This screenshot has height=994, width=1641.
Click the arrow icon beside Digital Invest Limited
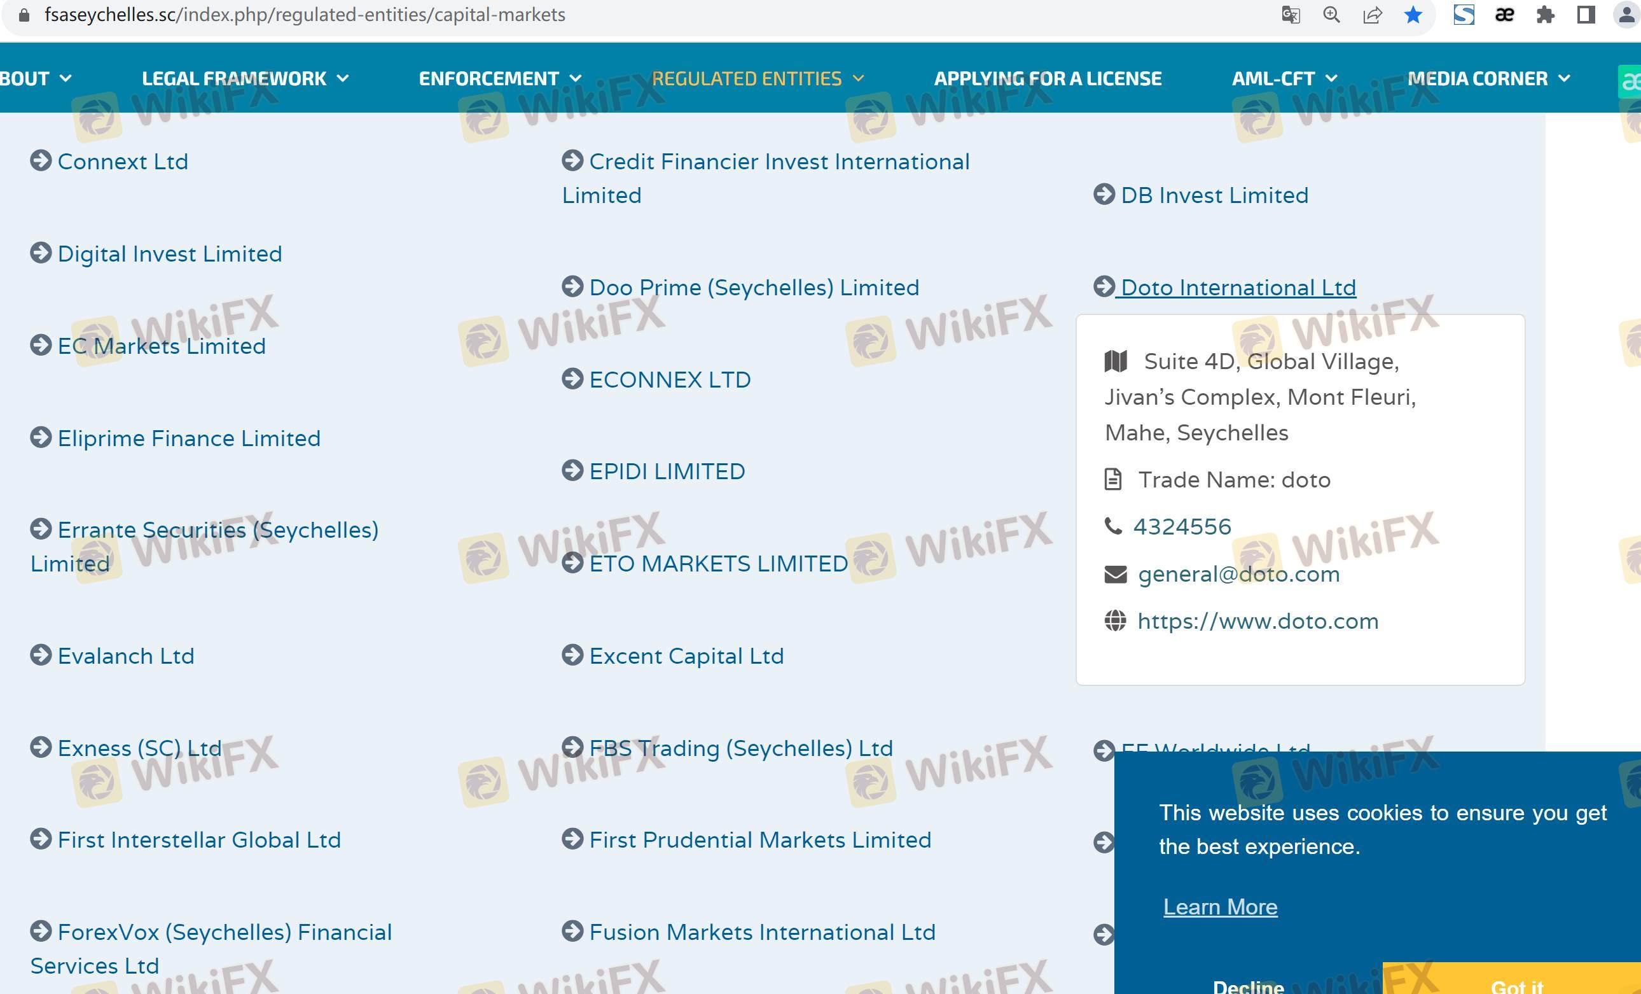pyautogui.click(x=41, y=253)
